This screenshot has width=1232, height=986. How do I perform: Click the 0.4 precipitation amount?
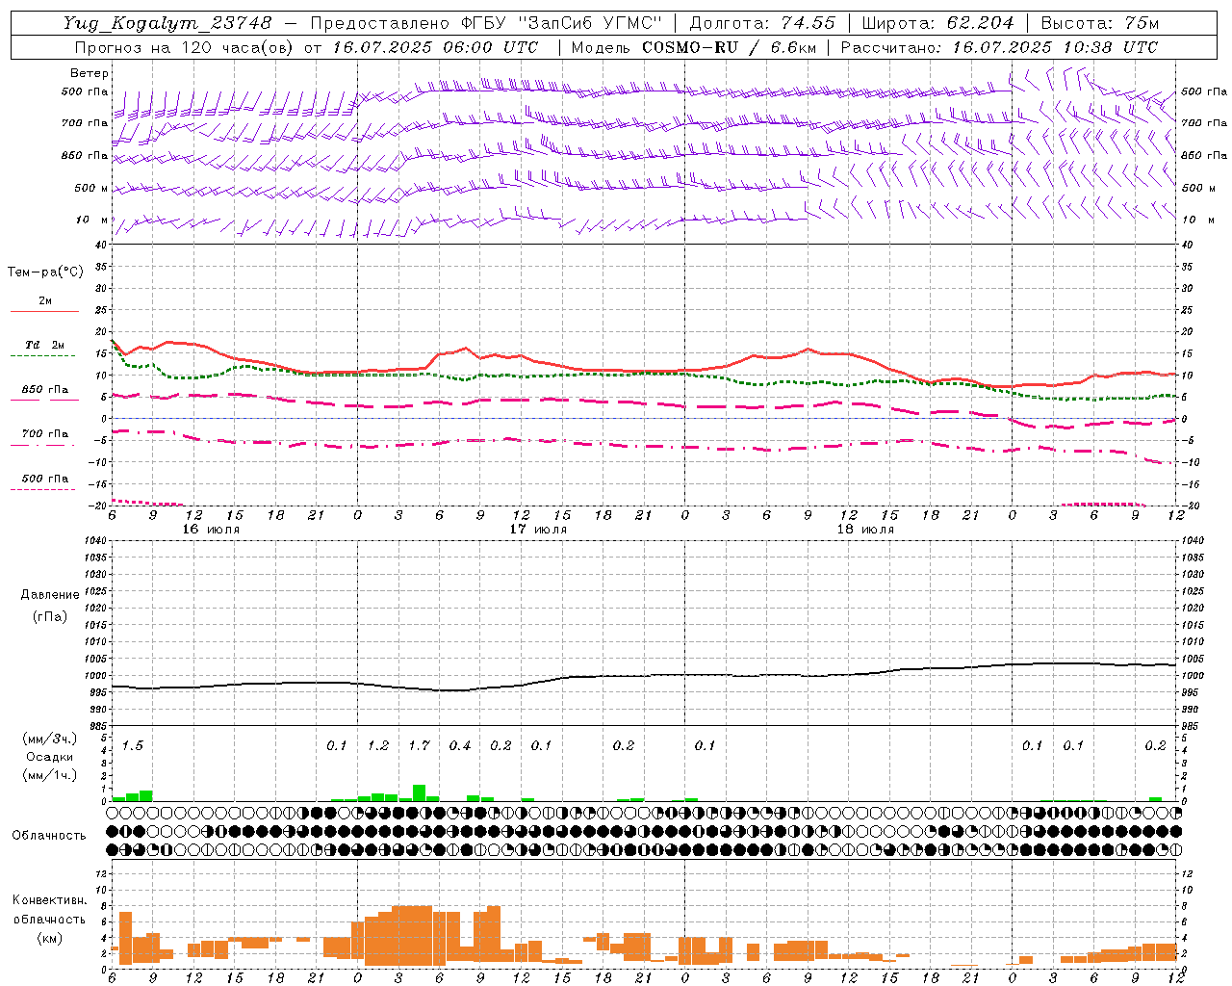[460, 745]
